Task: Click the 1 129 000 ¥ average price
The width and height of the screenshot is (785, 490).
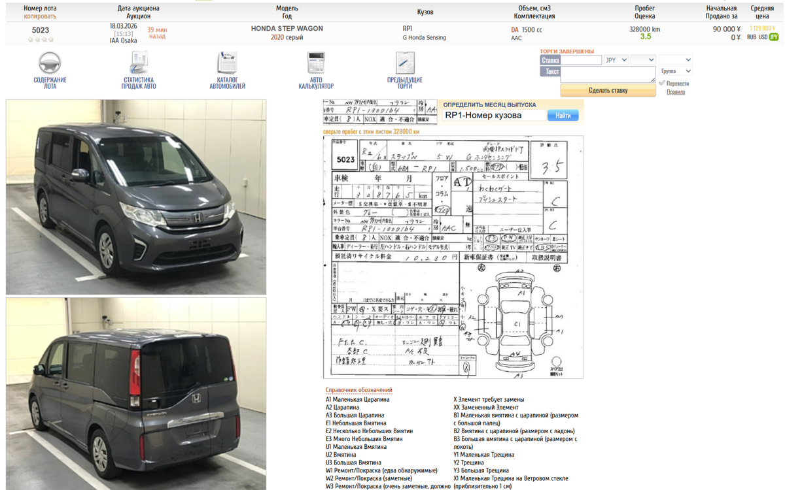Action: [763, 29]
